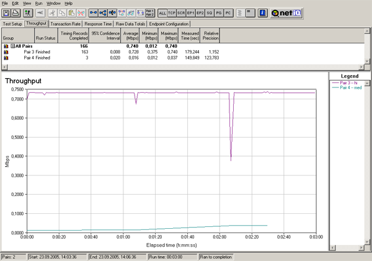The height and width of the screenshot is (261, 372).
Task: Click the swap endpoints toolbar icon
Action: [141, 13]
